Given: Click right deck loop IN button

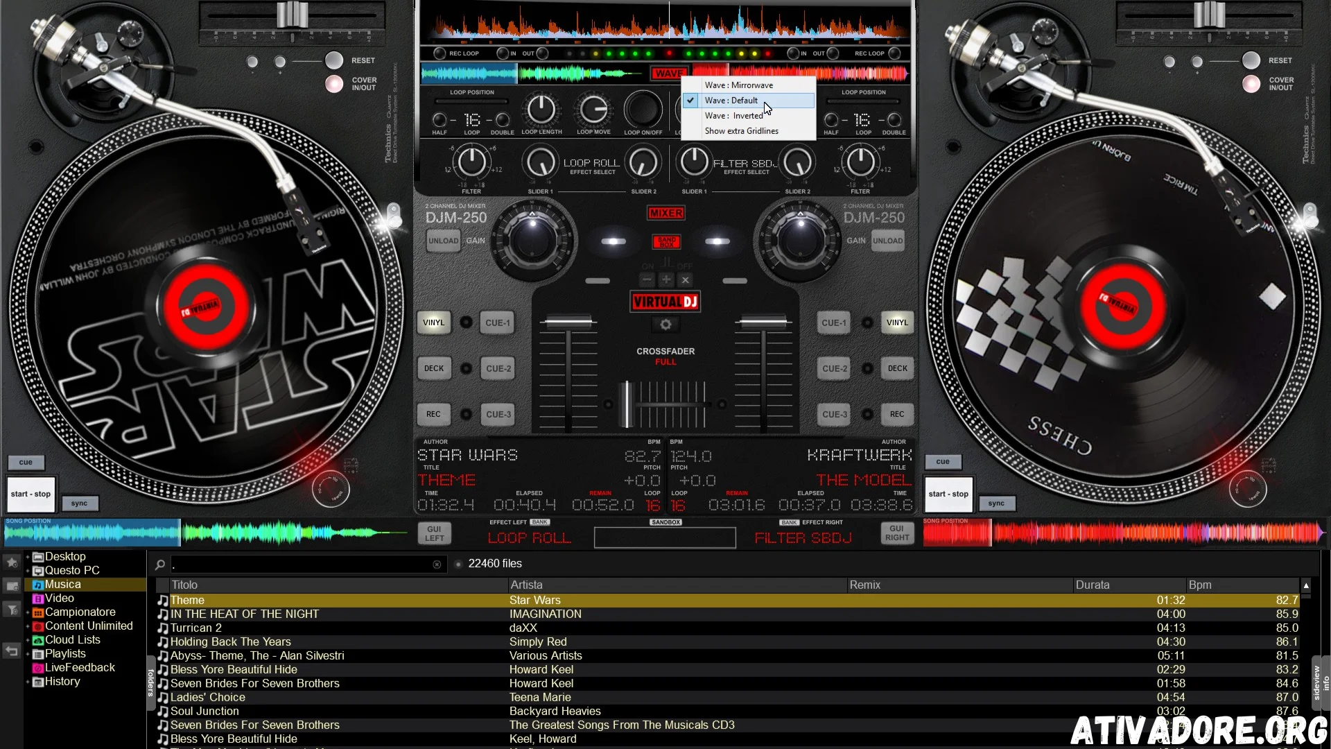Looking at the screenshot, I should click(793, 53).
